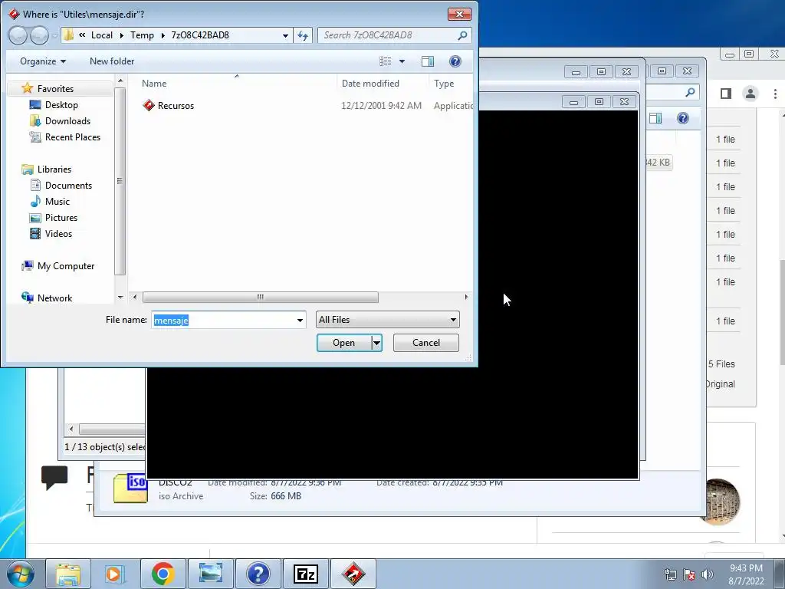Click the file list scroll left arrow

click(134, 297)
